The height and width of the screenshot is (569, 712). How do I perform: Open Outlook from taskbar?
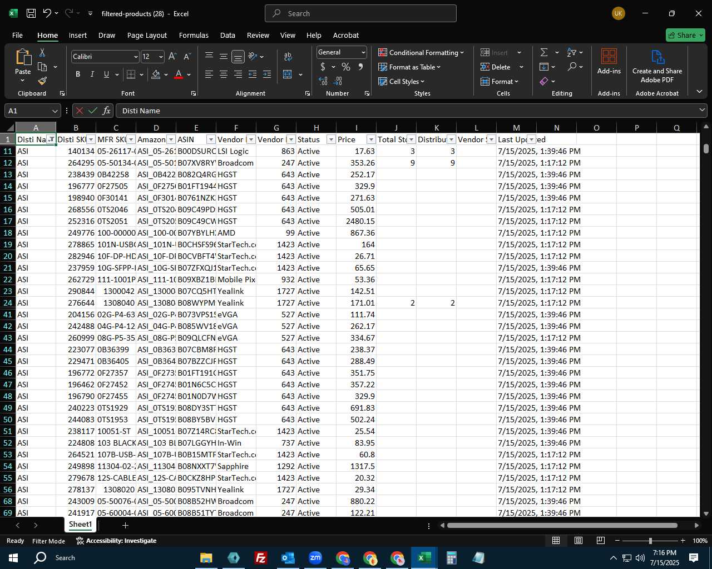pos(288,558)
